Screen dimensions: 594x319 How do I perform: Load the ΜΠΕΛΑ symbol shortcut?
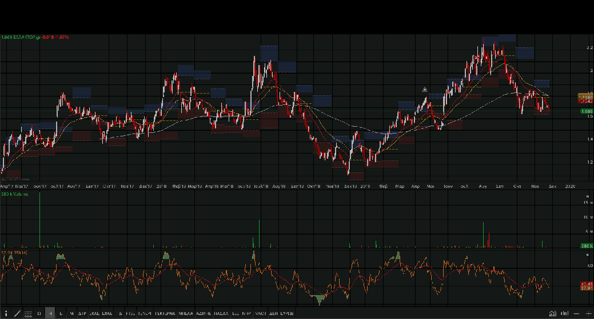[x=185, y=313]
